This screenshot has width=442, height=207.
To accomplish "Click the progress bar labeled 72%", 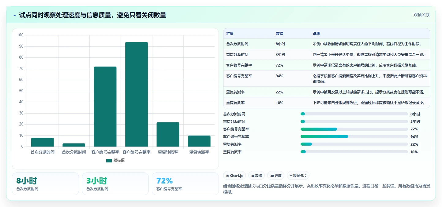I will (x=354, y=129).
